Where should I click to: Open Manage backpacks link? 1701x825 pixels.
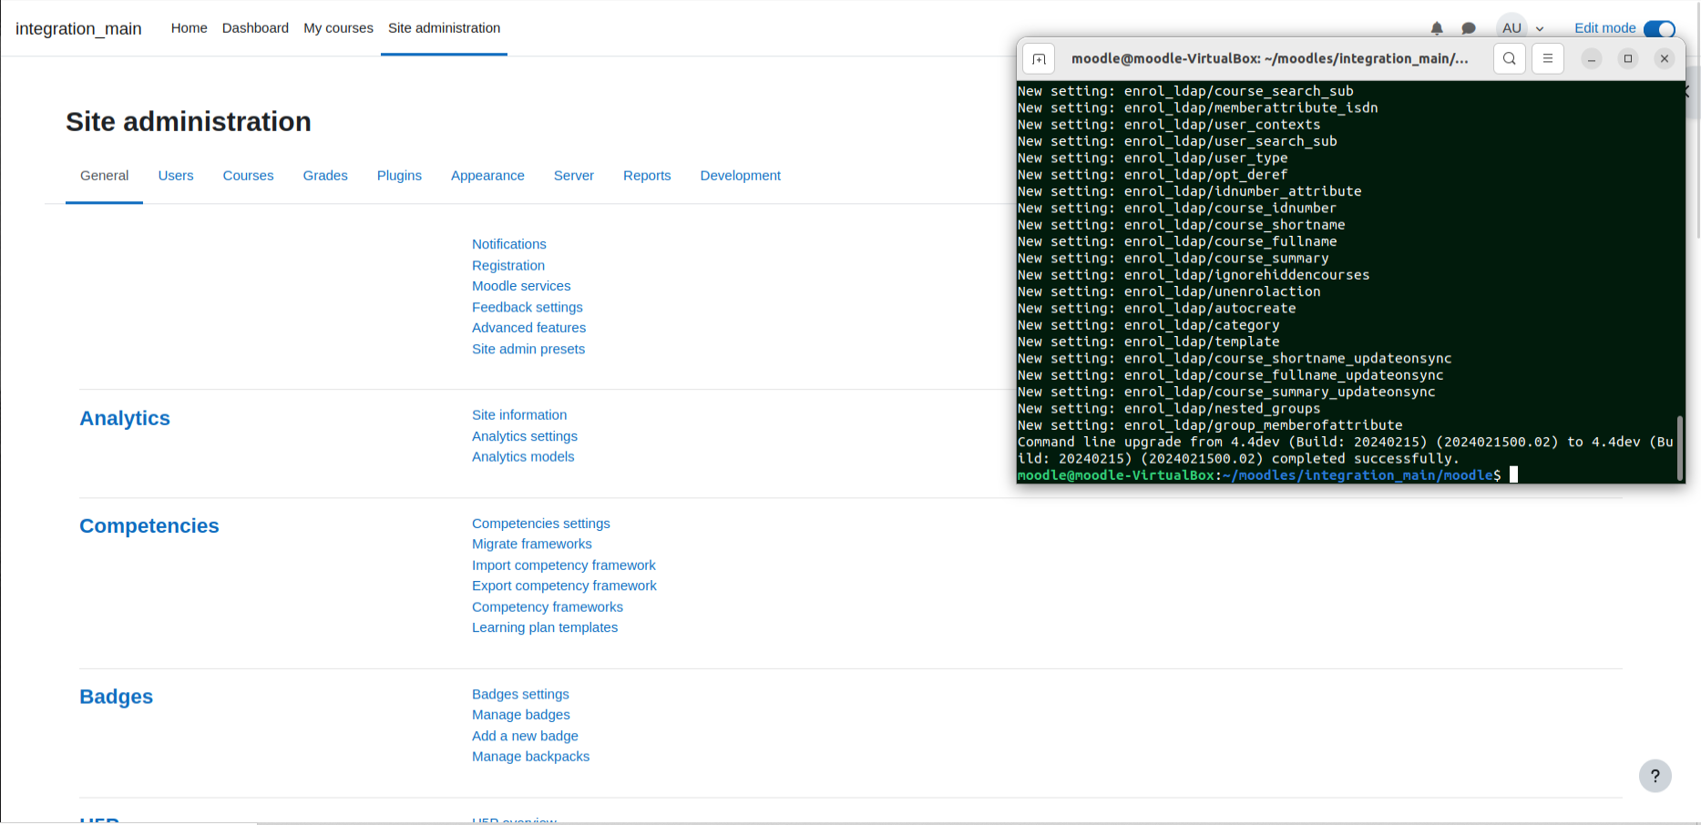click(531, 757)
